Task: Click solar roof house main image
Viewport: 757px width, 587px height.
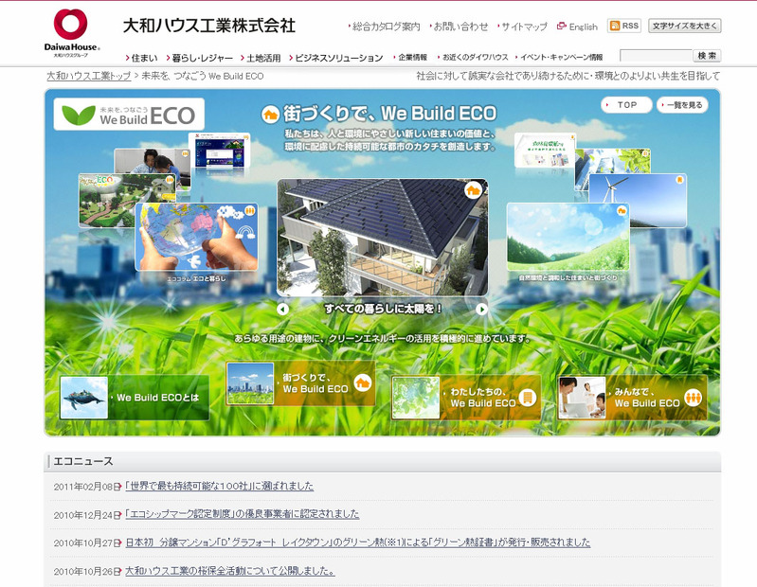Action: (383, 238)
